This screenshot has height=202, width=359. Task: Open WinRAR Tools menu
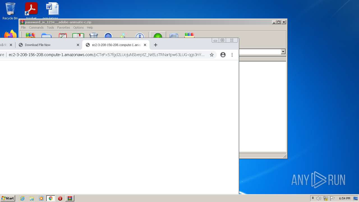pos(50,27)
